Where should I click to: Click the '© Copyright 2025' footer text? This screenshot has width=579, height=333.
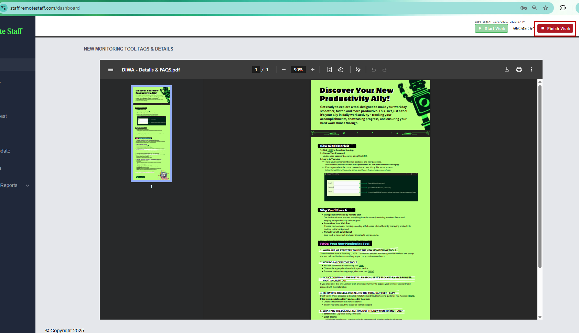65,331
